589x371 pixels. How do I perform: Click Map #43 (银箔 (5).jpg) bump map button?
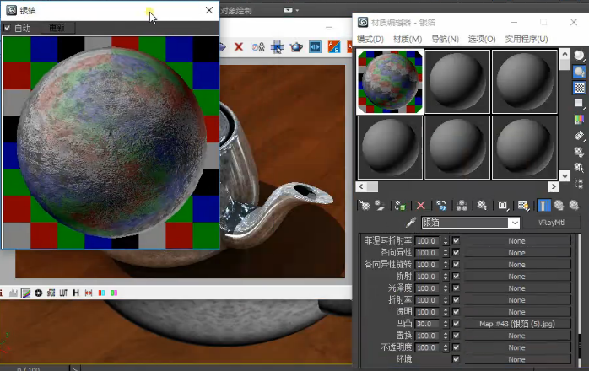pyautogui.click(x=517, y=324)
